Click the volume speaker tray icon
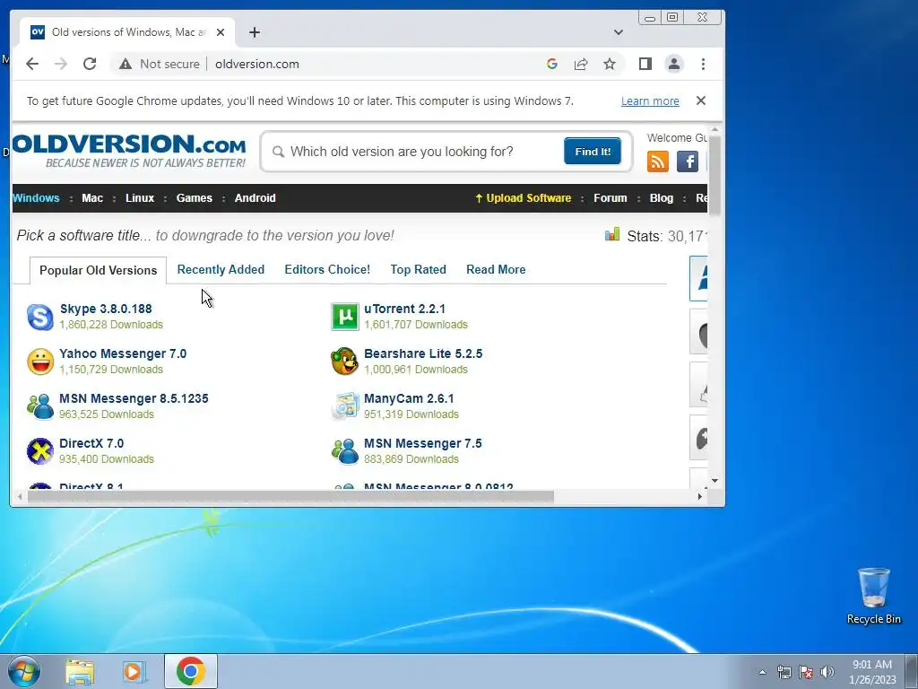The height and width of the screenshot is (689, 918). click(x=827, y=672)
